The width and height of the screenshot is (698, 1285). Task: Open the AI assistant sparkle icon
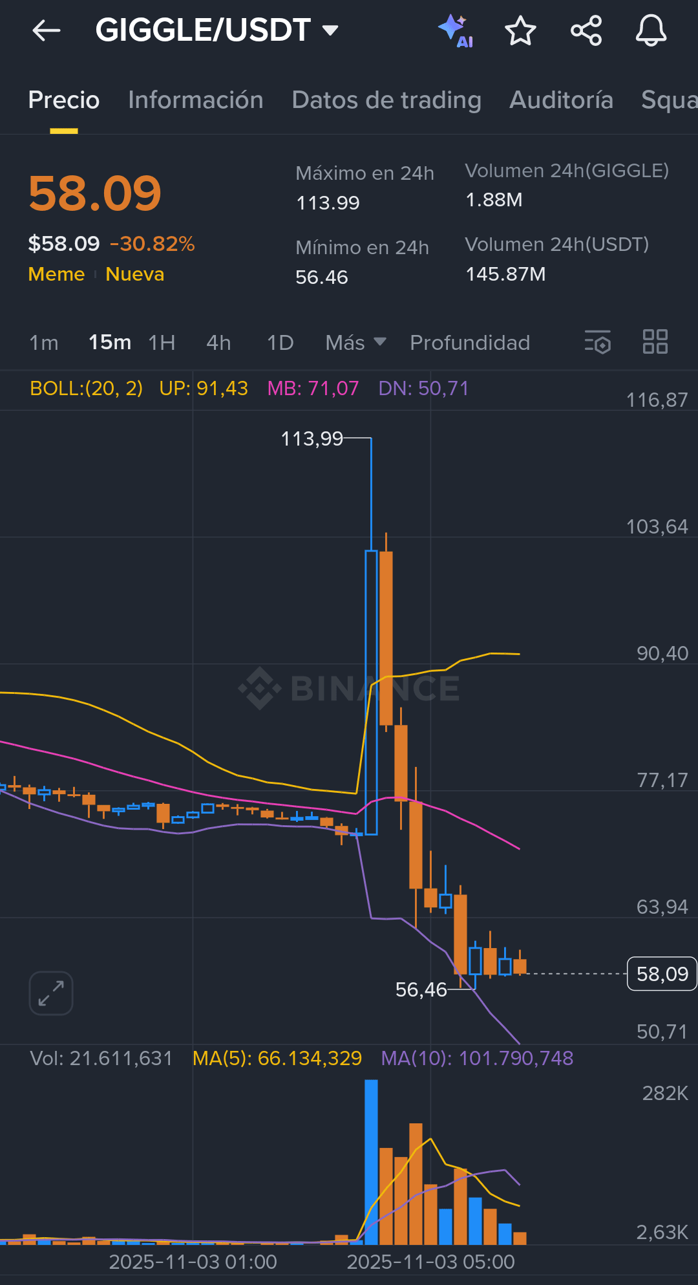(x=456, y=31)
